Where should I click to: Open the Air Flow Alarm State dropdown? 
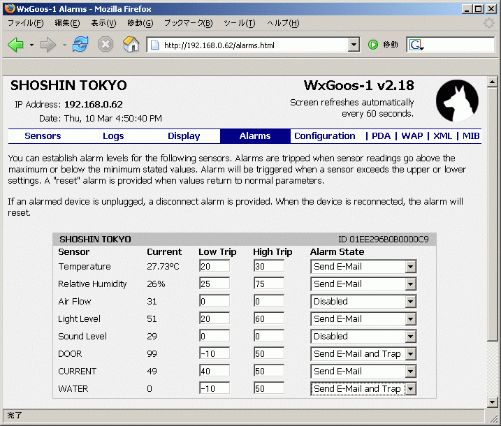(x=363, y=302)
